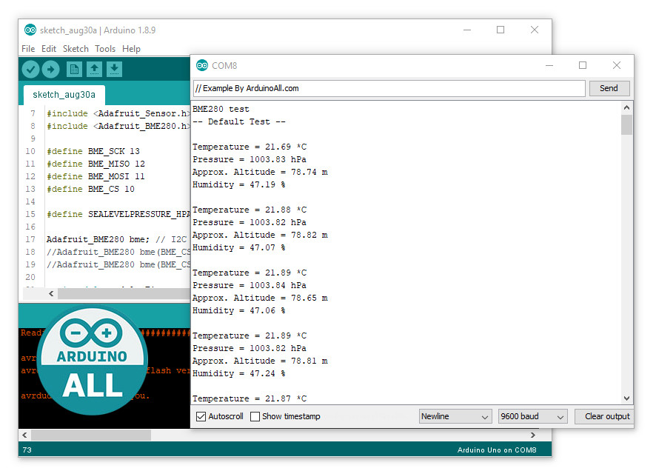The image size is (656, 474).
Task: Click the 'Adafruit_BME280 bme;' code line
Action: [98, 239]
